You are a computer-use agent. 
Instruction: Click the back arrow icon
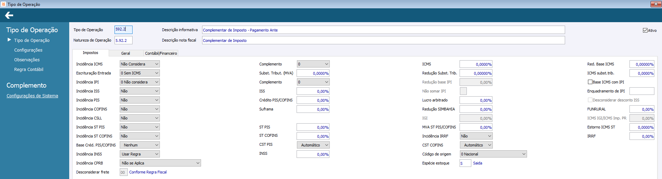[x=9, y=15]
